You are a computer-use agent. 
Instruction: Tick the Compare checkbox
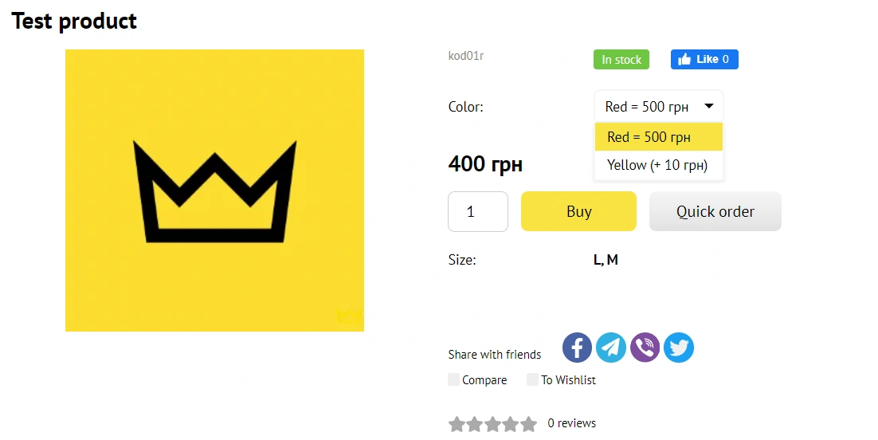[454, 379]
